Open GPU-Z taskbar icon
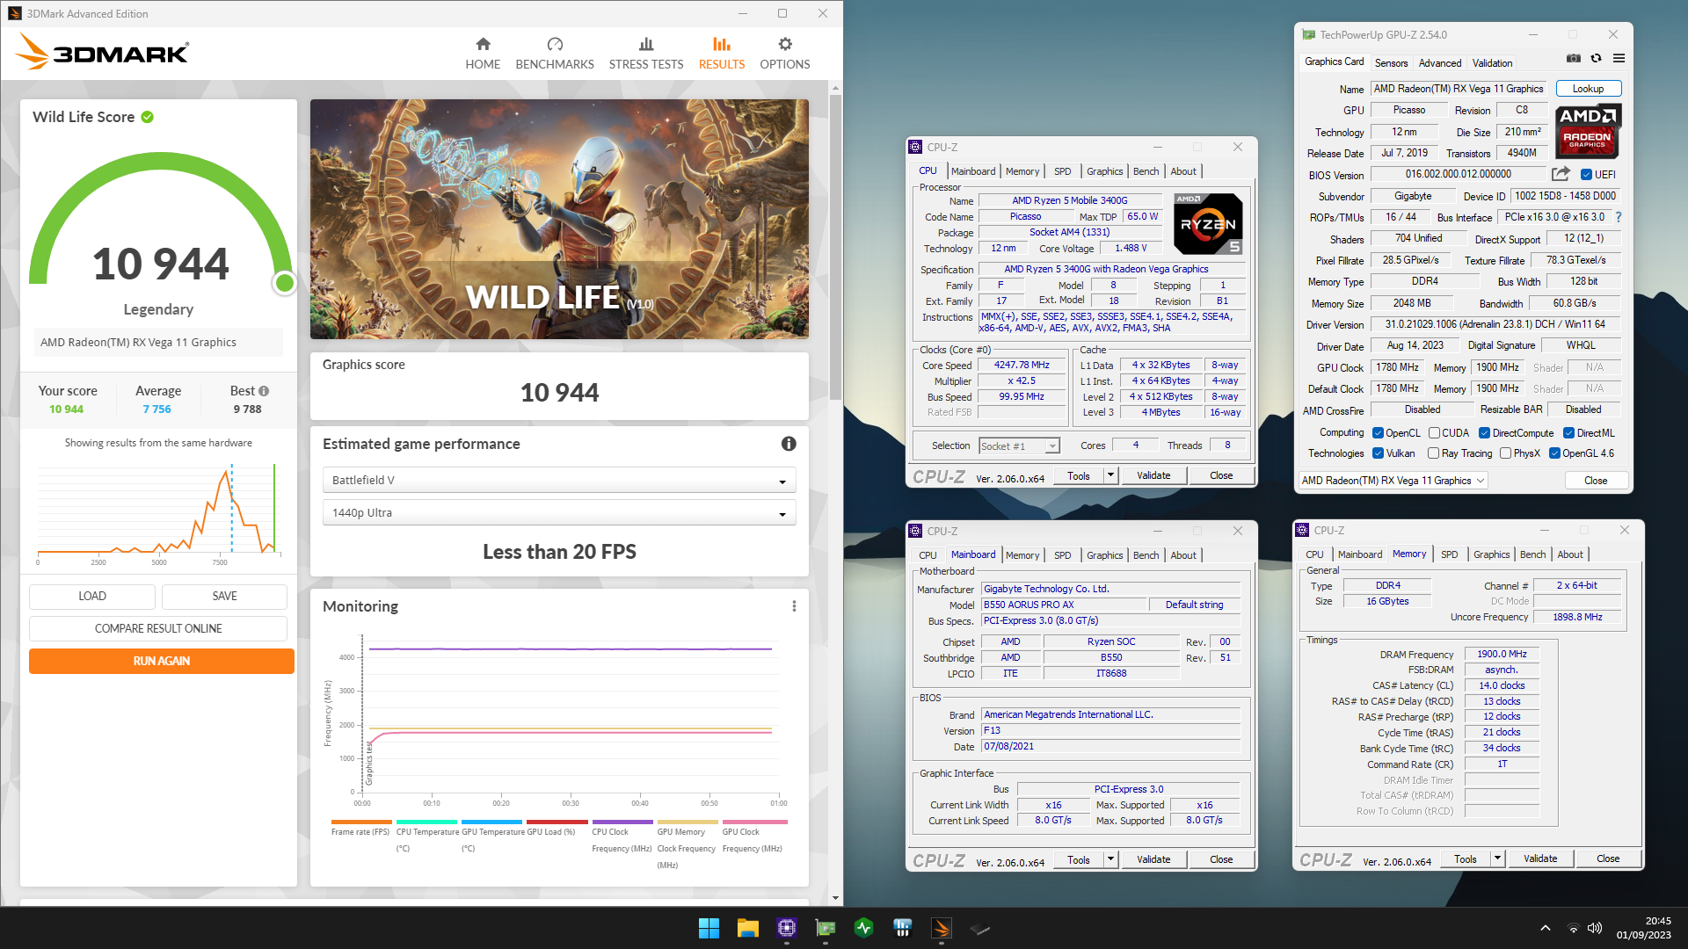1688x949 pixels. tap(825, 928)
